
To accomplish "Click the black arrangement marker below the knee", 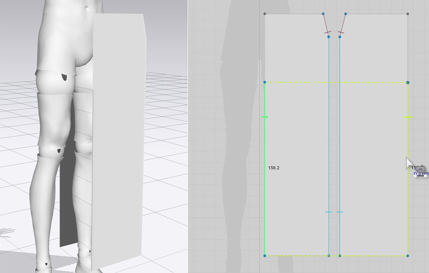I will [x=59, y=151].
